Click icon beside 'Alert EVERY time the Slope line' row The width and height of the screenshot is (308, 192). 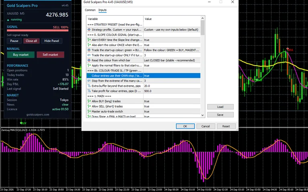[89, 40]
